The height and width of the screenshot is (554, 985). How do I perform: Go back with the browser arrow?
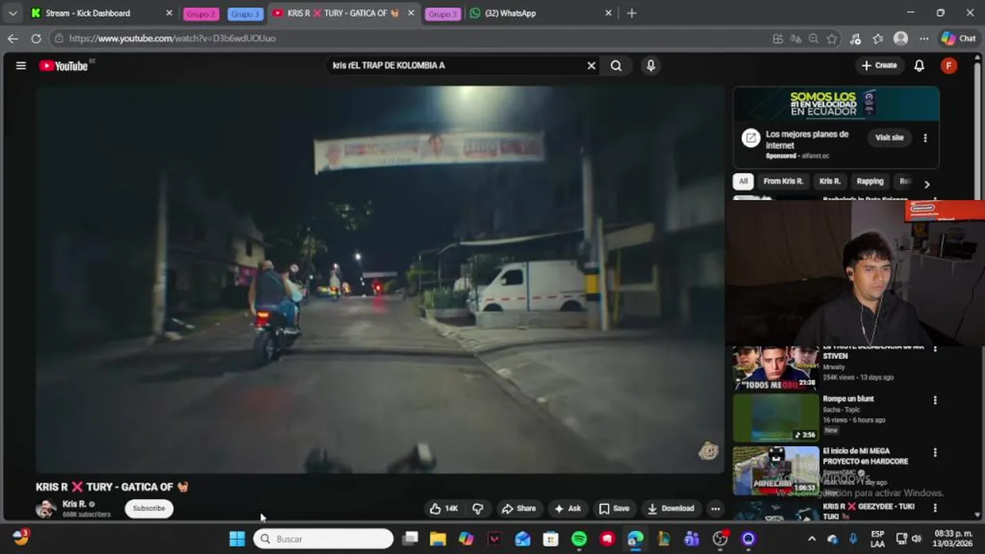(12, 38)
